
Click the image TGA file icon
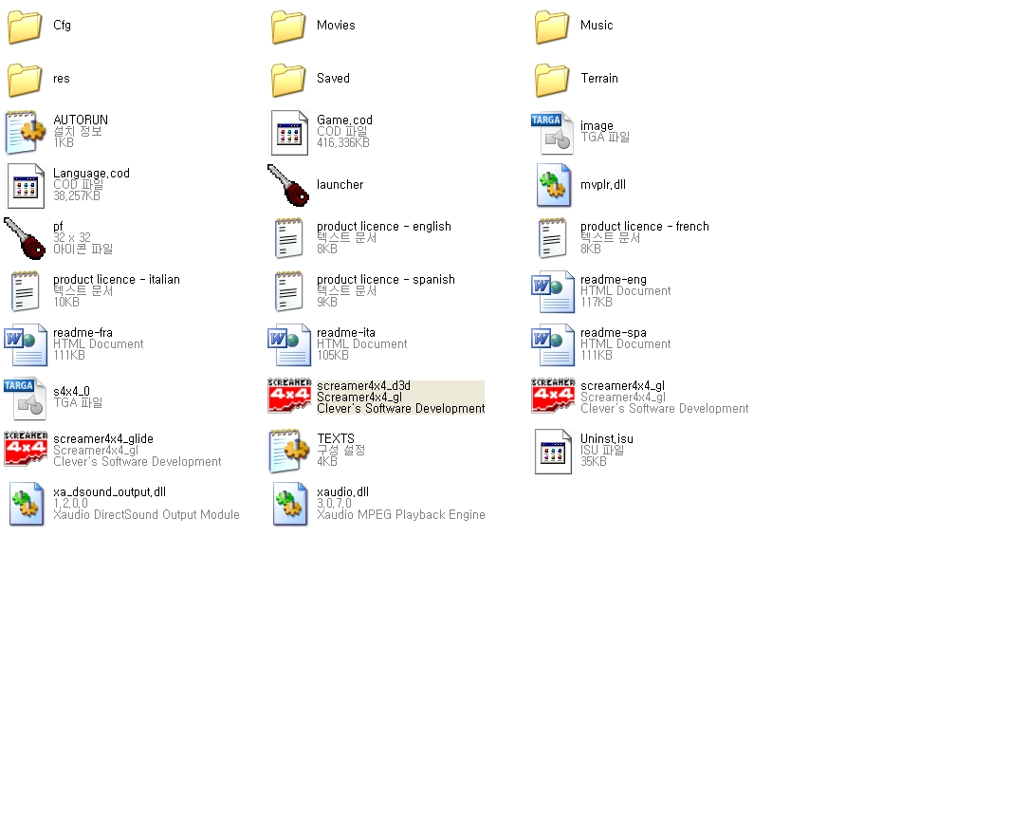[553, 132]
